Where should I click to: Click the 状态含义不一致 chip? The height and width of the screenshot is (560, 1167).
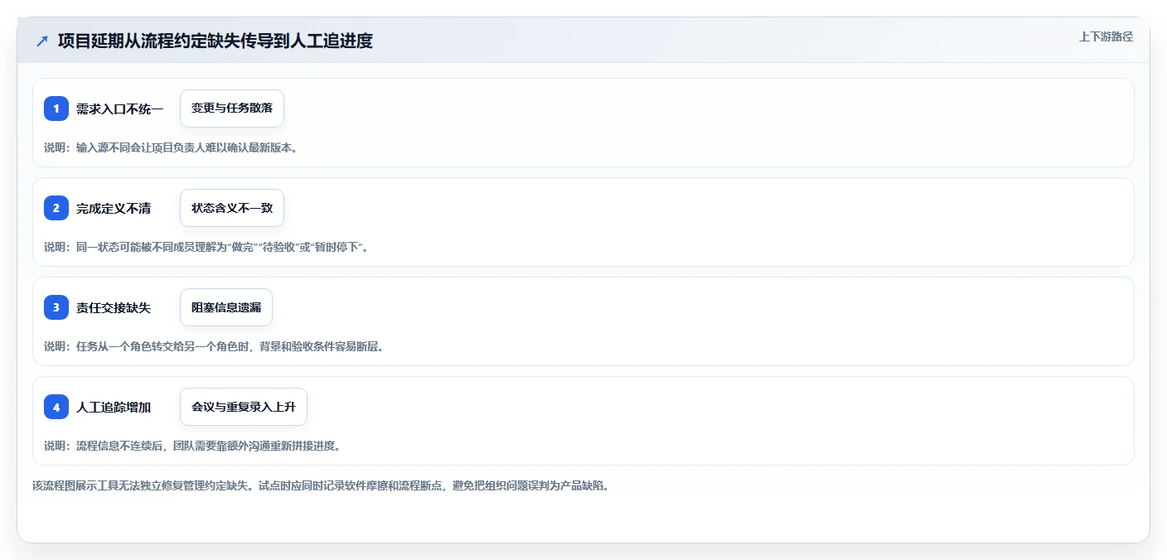[232, 208]
